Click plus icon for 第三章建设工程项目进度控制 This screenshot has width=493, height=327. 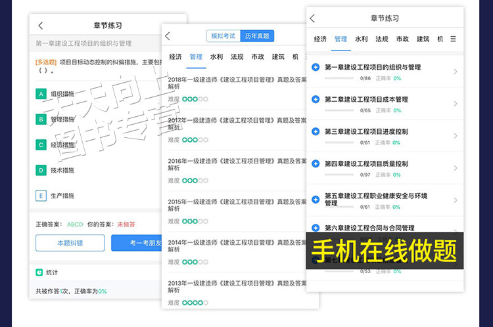click(x=316, y=131)
